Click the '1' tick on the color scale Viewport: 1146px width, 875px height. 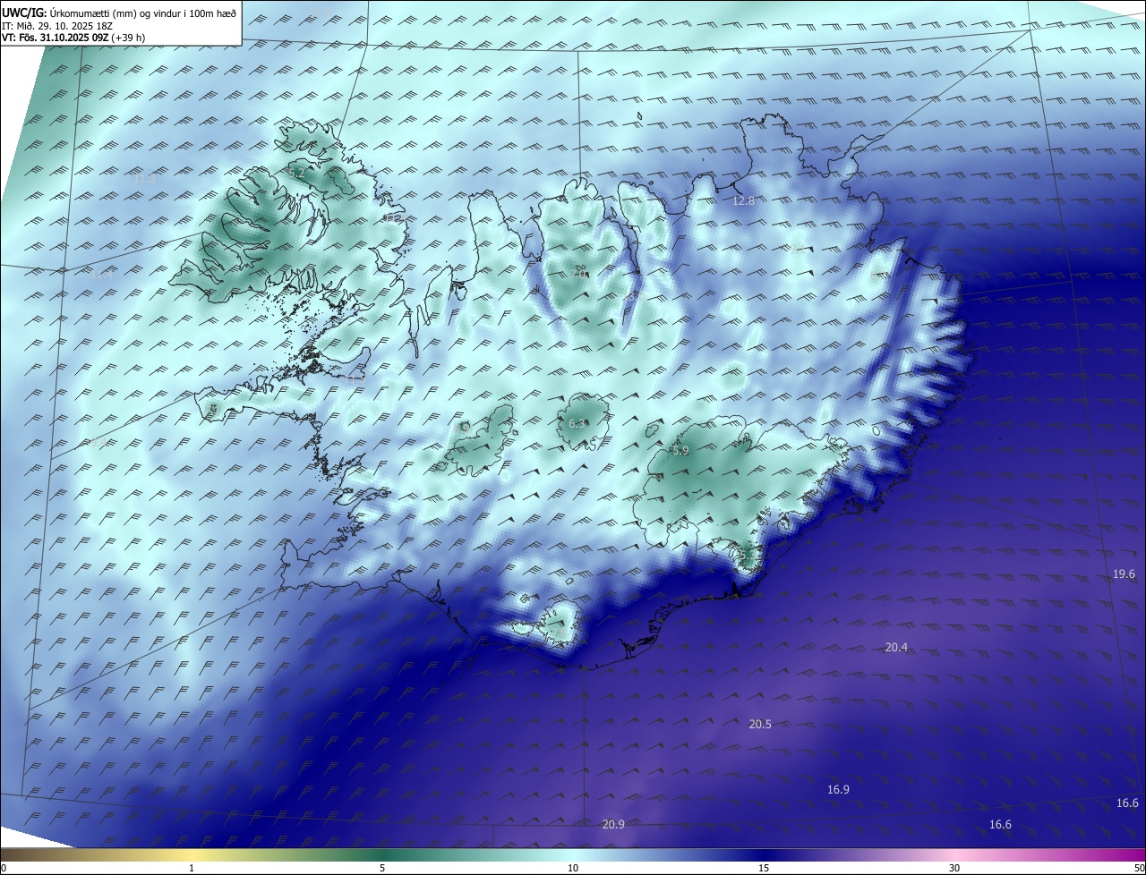pos(192,868)
